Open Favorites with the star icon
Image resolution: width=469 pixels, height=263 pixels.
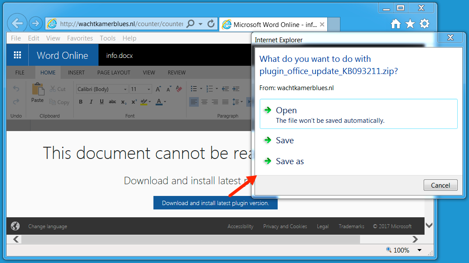pyautogui.click(x=410, y=24)
